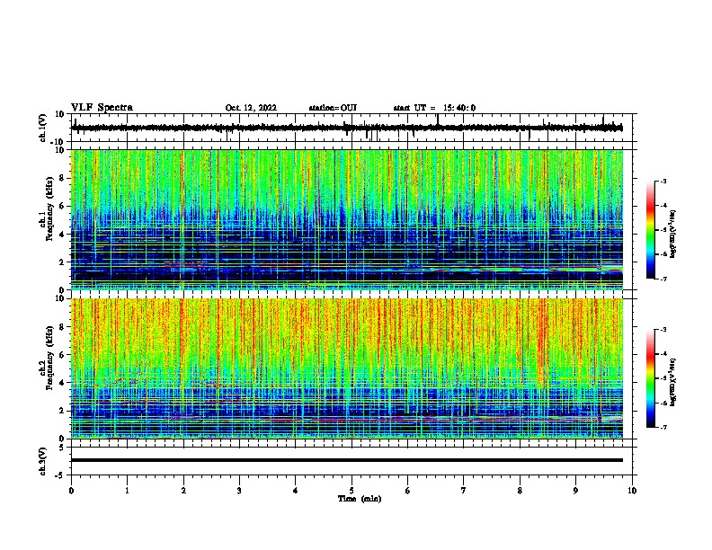712x550 pixels.
Task: Click the ch.1 voltage waveform trace
Action: [x=347, y=128]
